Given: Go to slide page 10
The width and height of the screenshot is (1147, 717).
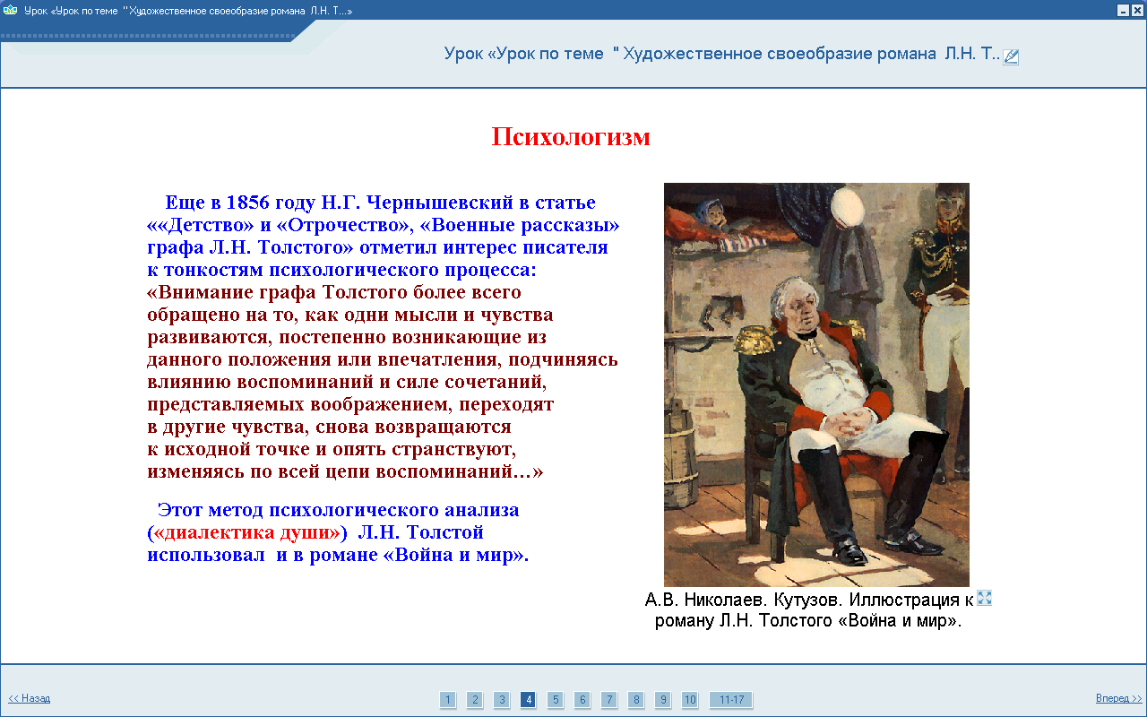Looking at the screenshot, I should pyautogui.click(x=690, y=700).
